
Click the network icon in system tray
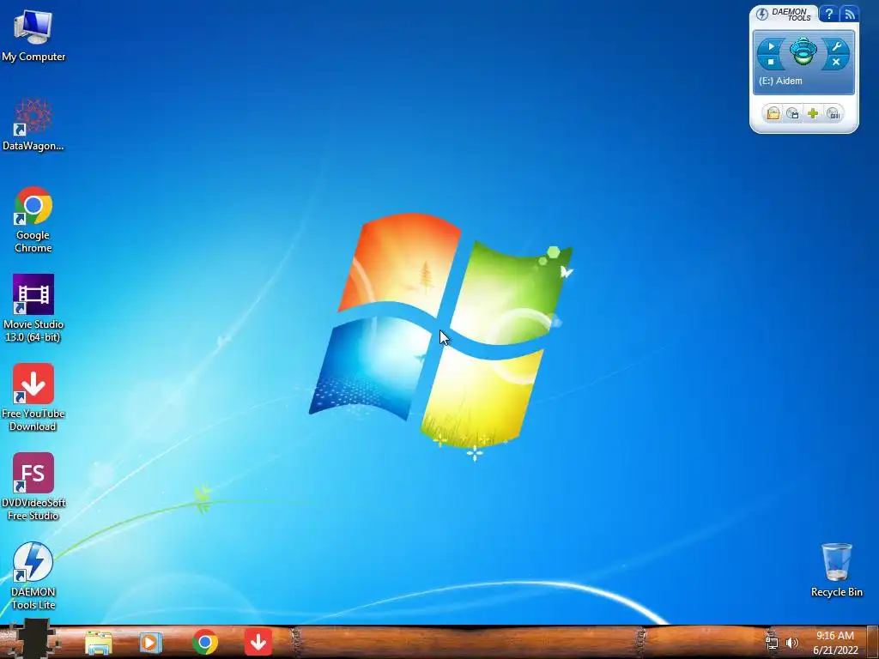point(772,643)
